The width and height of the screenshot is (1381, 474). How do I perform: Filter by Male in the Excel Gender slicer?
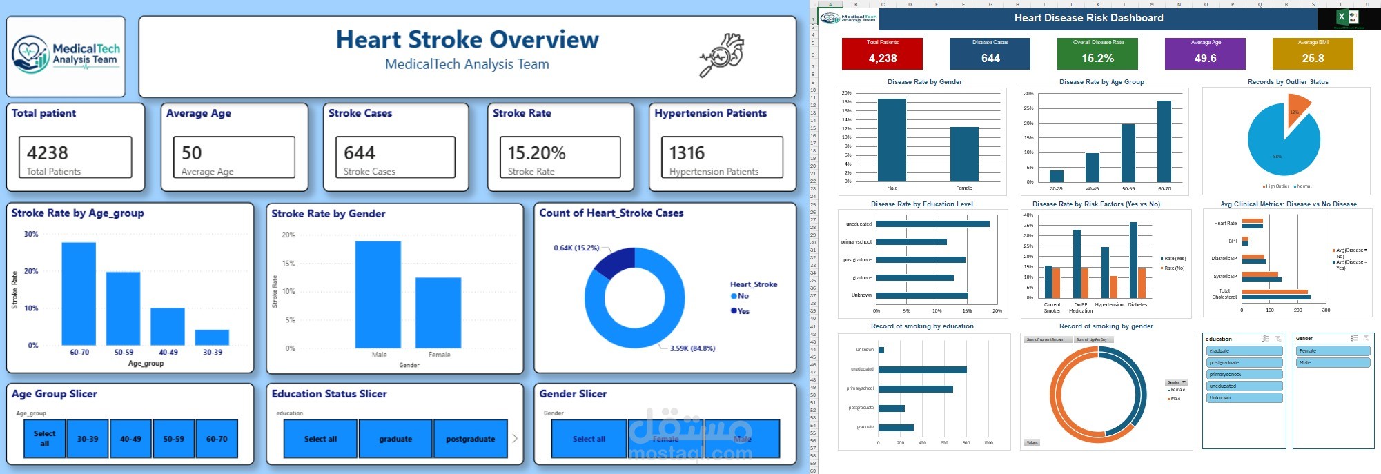point(1333,363)
